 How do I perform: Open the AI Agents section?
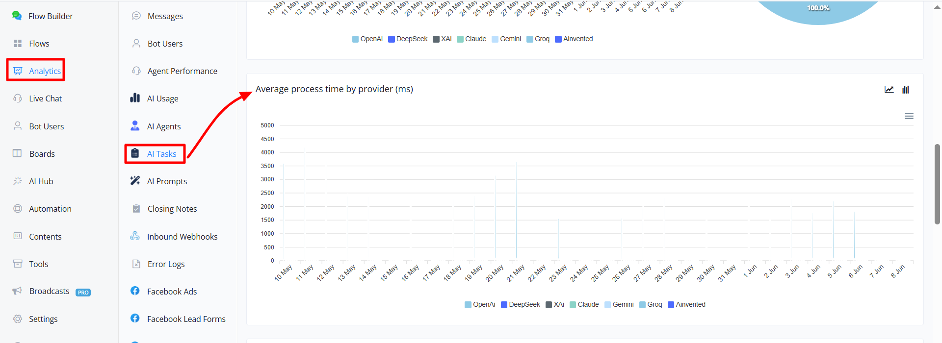click(156, 126)
